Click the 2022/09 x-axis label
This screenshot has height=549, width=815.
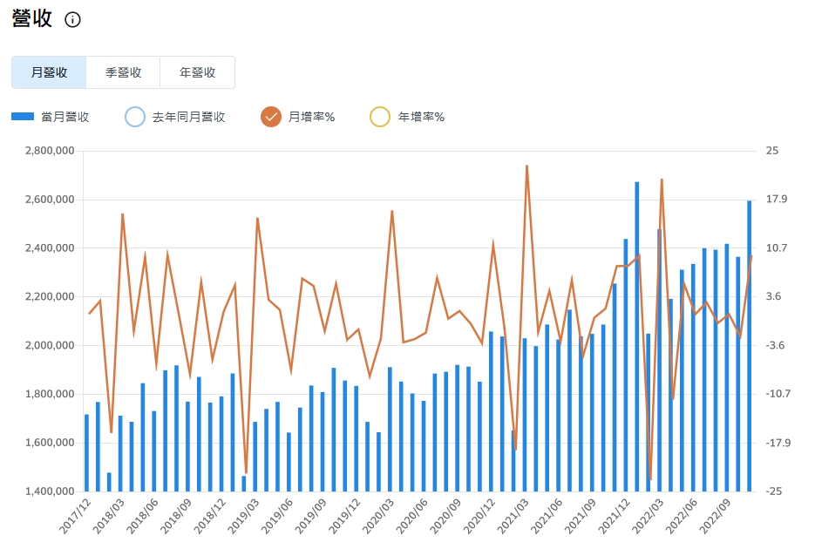click(716, 516)
